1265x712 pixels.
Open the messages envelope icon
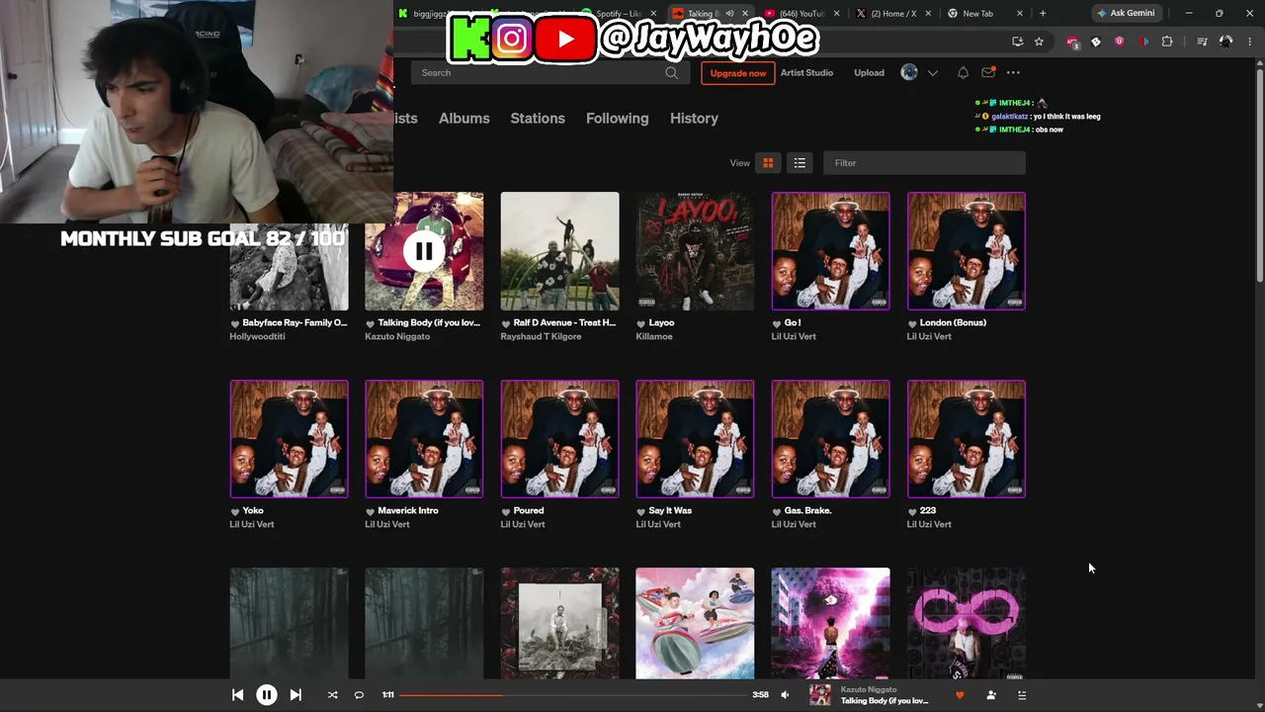pyautogui.click(x=988, y=72)
